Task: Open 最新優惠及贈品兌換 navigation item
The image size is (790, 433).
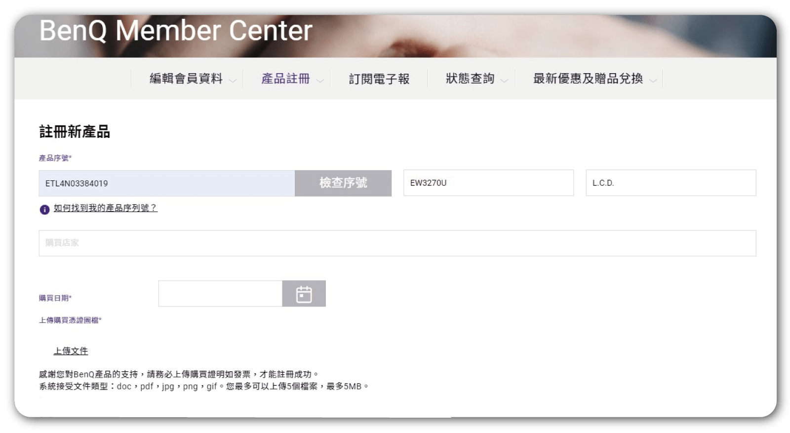Action: pyautogui.click(x=588, y=79)
